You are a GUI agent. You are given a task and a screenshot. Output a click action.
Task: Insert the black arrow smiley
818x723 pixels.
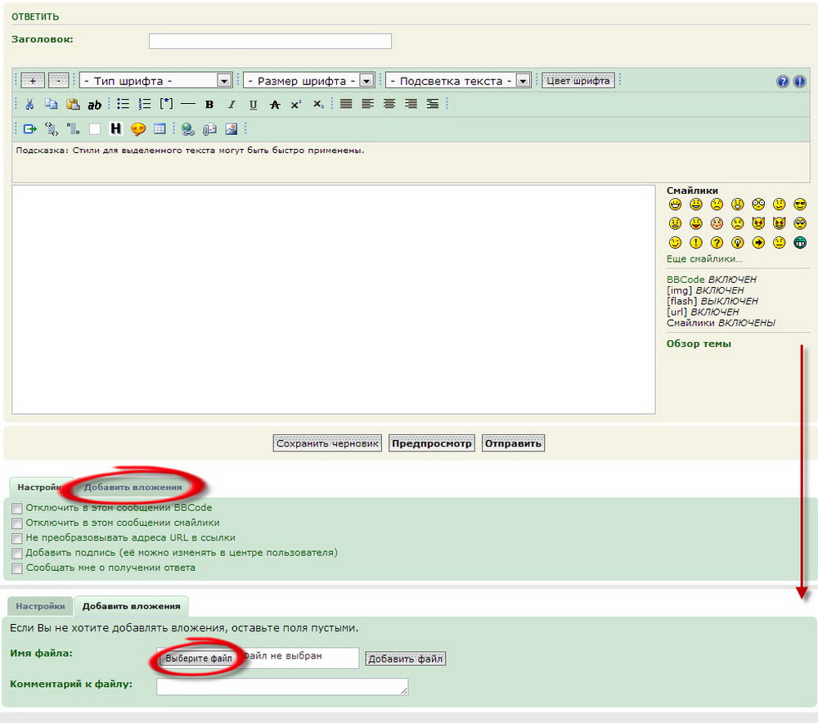pyautogui.click(x=758, y=243)
